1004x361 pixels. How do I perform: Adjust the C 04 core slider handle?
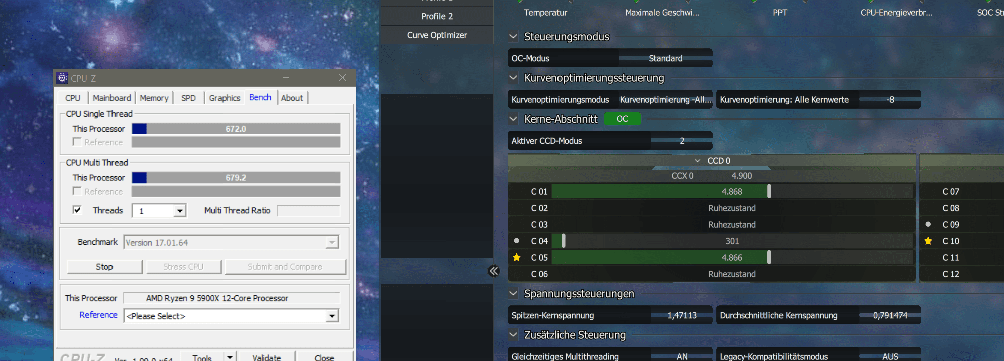(x=563, y=241)
